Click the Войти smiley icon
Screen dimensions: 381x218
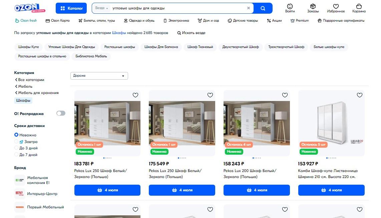click(x=290, y=6)
